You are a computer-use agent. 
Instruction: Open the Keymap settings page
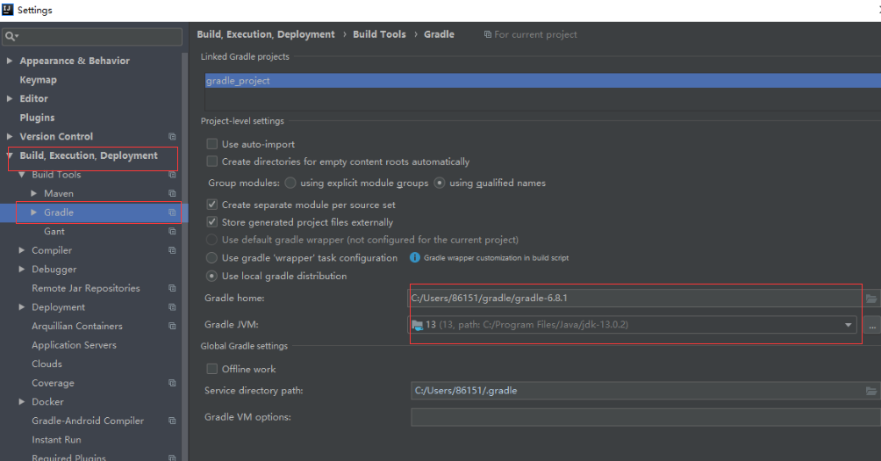click(x=38, y=80)
